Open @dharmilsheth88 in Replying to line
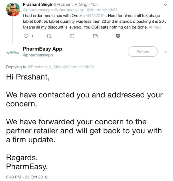 (78, 67)
